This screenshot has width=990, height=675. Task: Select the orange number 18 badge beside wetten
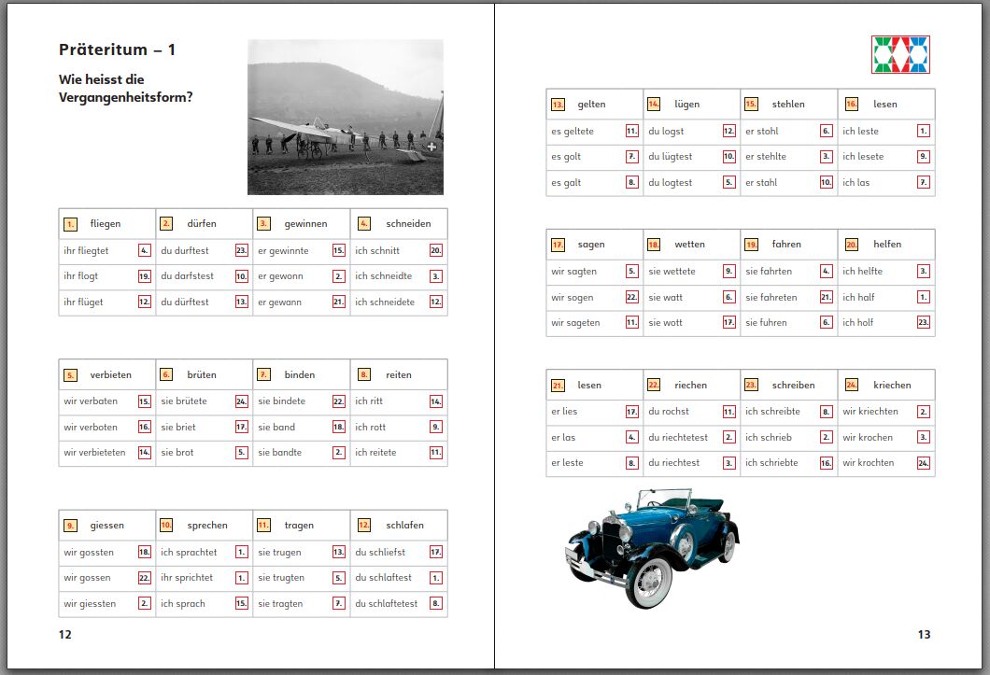tap(654, 245)
